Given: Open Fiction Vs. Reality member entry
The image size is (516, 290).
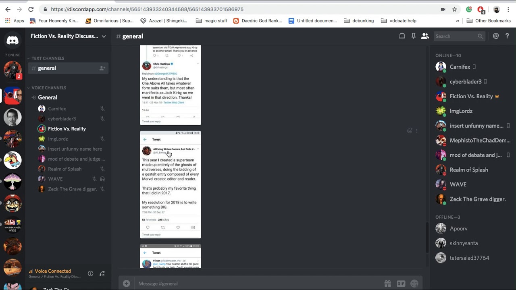Looking at the screenshot, I should coord(473,96).
